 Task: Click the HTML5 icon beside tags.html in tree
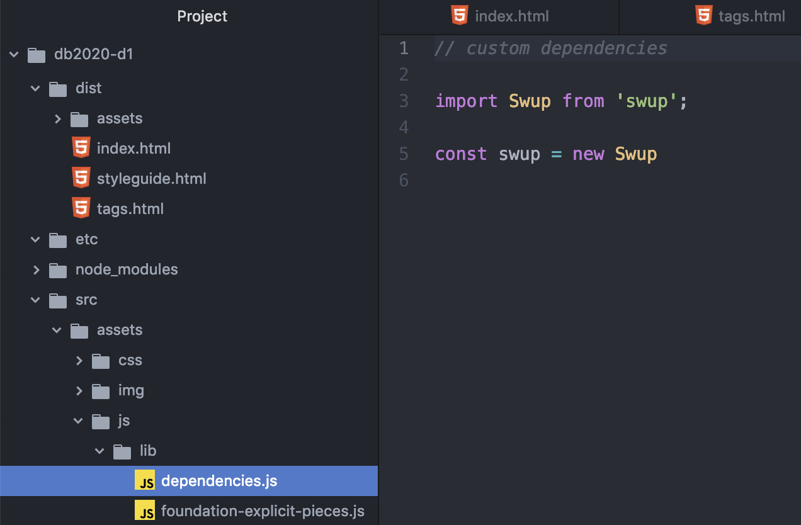tap(81, 209)
